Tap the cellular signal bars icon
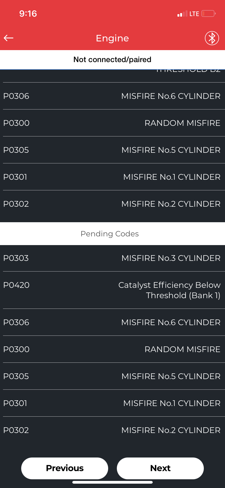This screenshot has width=225, height=488. point(182,14)
